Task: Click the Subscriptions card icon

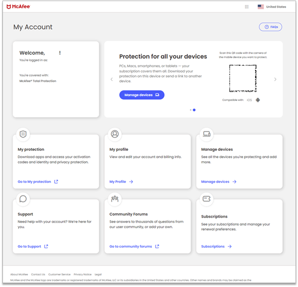Action: [x=207, y=199]
